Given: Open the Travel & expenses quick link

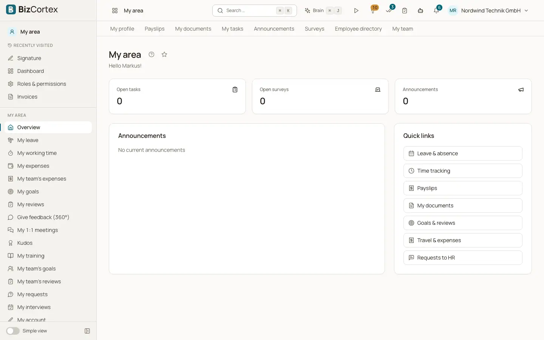Looking at the screenshot, I should tap(463, 240).
